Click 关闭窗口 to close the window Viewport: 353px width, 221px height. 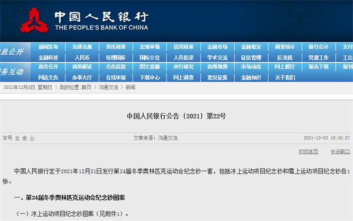340,152
